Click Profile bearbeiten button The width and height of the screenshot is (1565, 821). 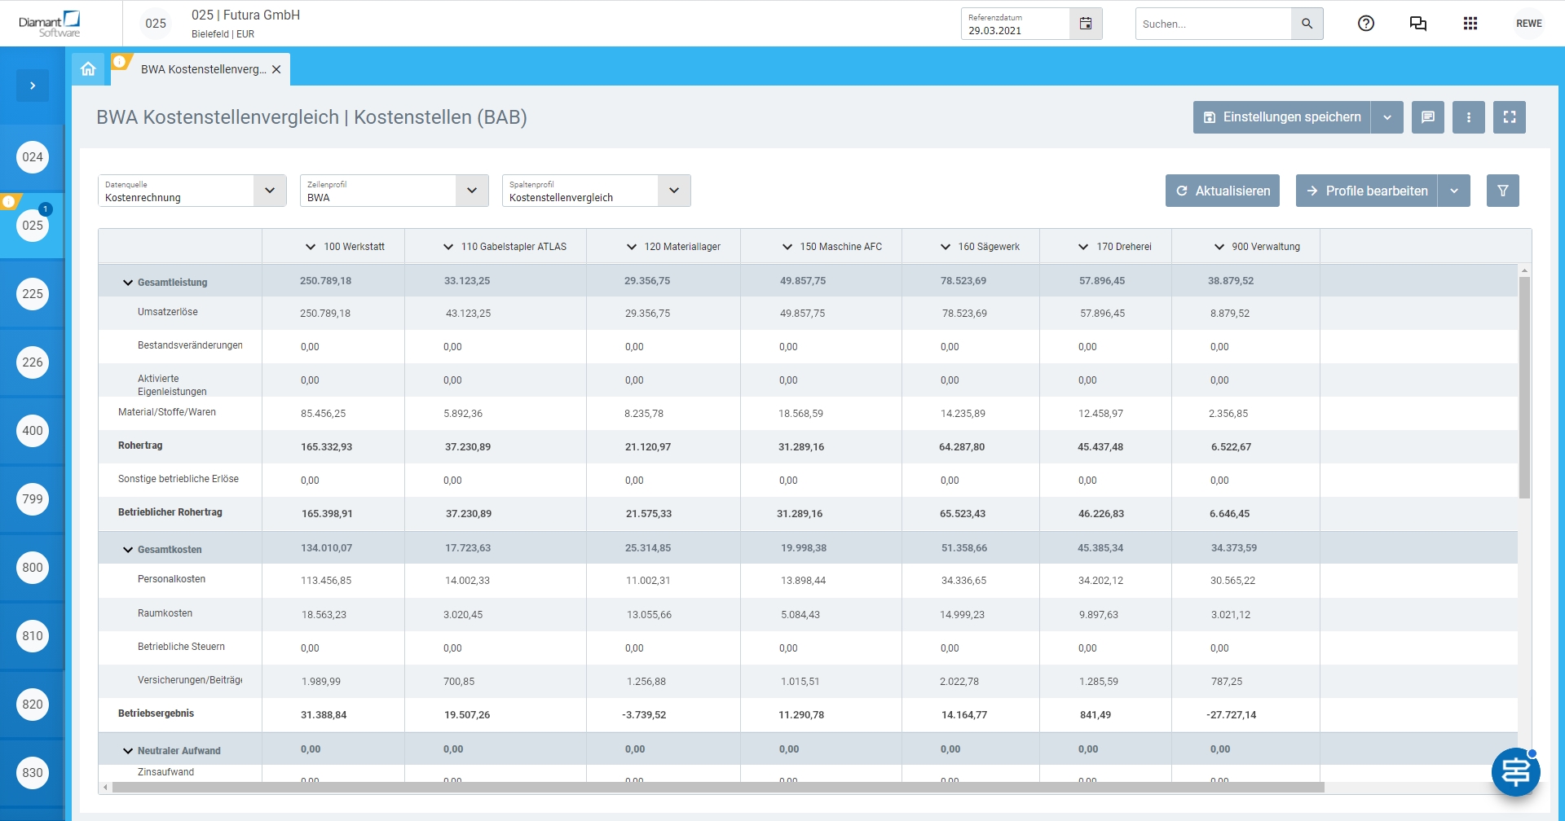[1367, 191]
